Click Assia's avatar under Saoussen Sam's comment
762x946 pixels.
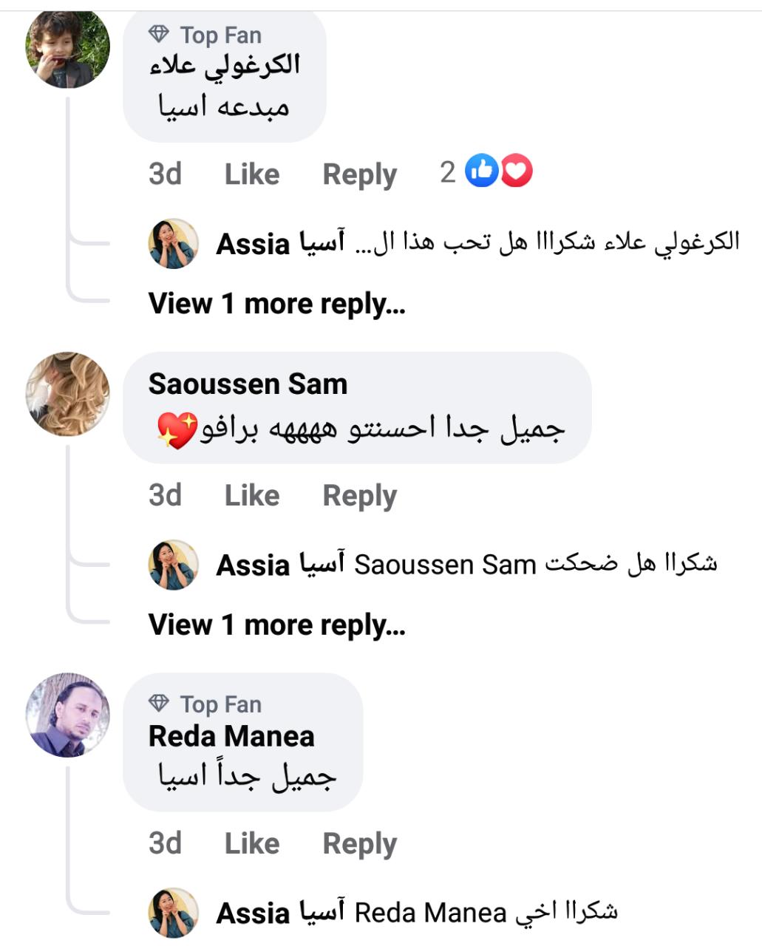coord(174,565)
